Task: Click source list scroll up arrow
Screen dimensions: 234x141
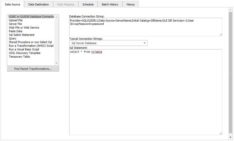Action: [x=57, y=17]
